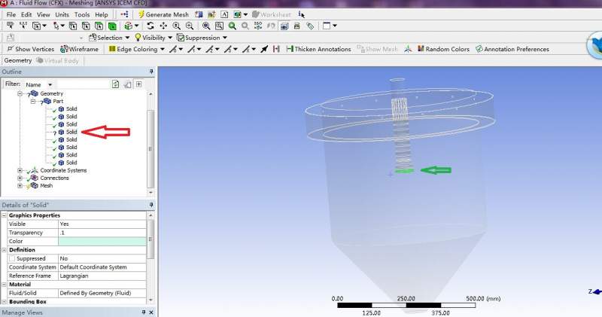Click the triad Show Coordinate Systems icon
The image size is (602, 317).
coord(408,49)
